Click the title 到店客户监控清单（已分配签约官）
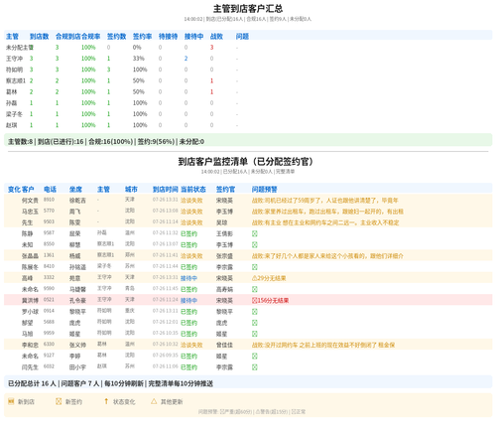Image resolution: width=496 pixels, height=434 pixels. 246,162
